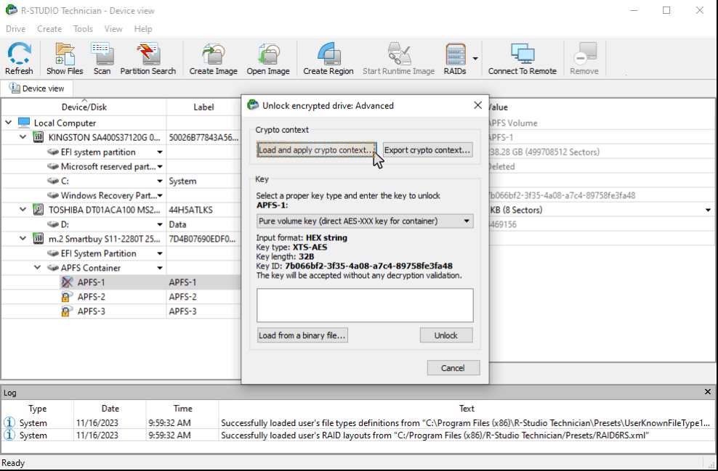Image resolution: width=718 pixels, height=471 pixels.
Task: Click the Label column header
Action: tap(203, 107)
